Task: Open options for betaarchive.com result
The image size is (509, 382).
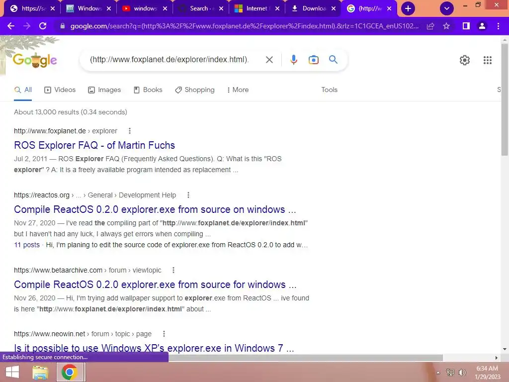Action: tap(173, 270)
